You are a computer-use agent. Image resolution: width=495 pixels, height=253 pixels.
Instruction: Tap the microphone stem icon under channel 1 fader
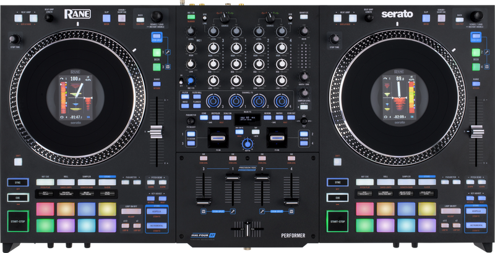tap(233, 211)
